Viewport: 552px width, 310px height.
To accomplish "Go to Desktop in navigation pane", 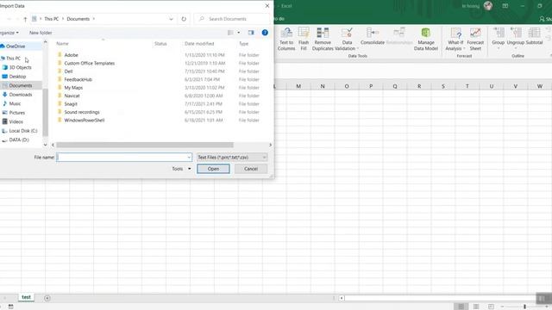I will (x=17, y=77).
